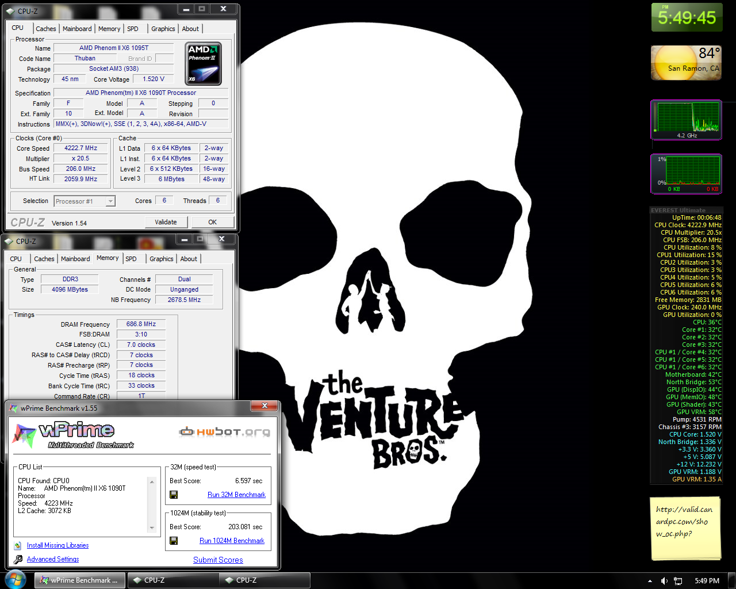Click the digital clock gadget
Screen dimensions: 736x589
(x=687, y=17)
